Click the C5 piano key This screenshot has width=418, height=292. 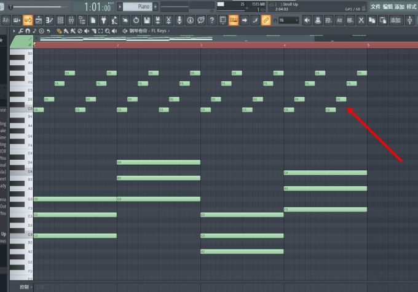point(22,109)
